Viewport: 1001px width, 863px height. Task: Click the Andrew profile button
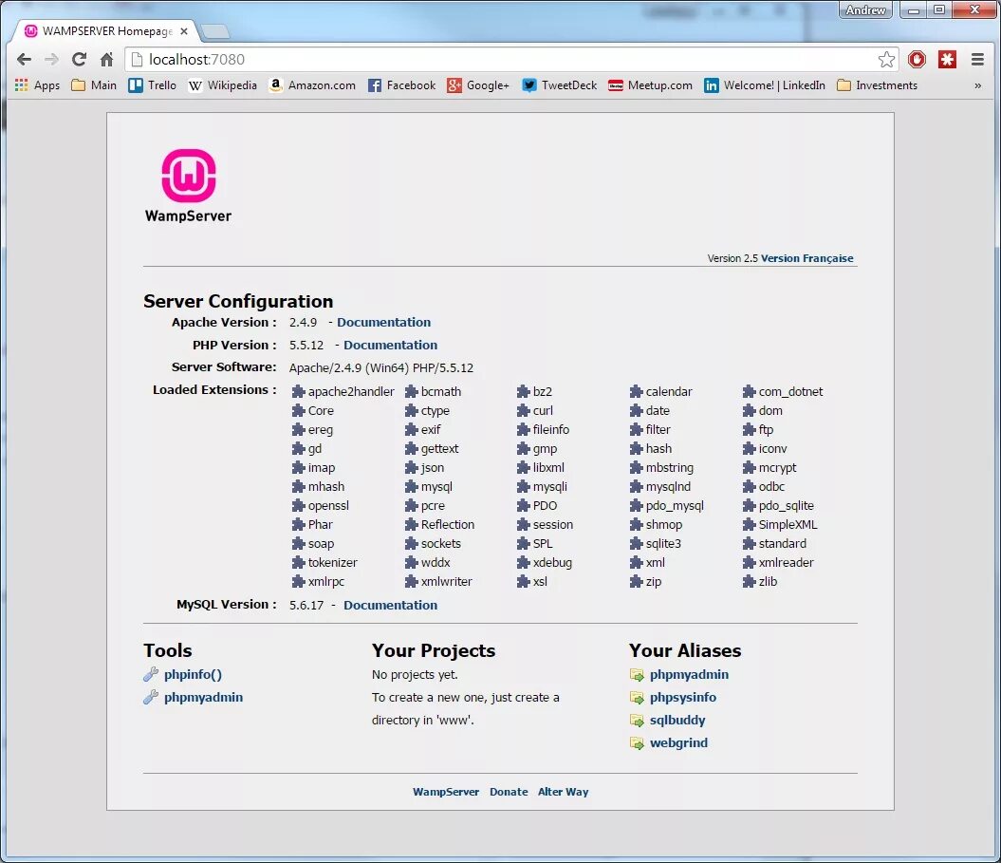coord(865,9)
